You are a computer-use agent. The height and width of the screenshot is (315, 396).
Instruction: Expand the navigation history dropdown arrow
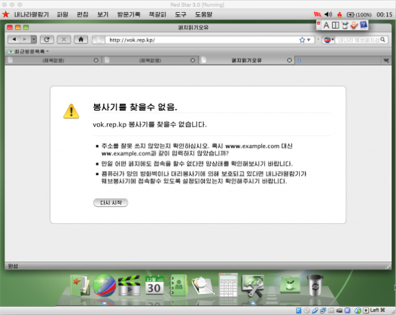coord(34,40)
